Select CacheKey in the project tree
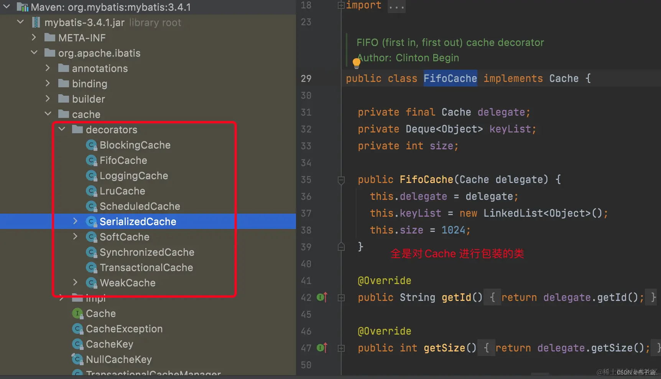Screen dimensions: 661x379 tap(110, 344)
